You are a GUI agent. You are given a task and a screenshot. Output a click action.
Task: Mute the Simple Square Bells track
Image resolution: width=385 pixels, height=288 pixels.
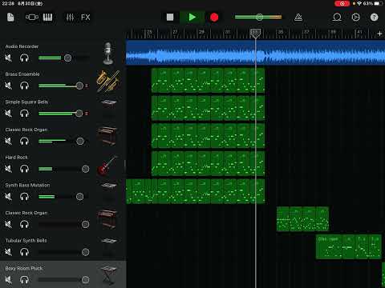[8, 114]
